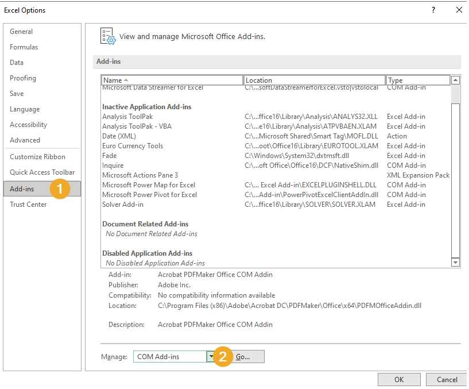469x389 pixels.
Task: Select the Customize Ribbon section
Action: click(34, 156)
